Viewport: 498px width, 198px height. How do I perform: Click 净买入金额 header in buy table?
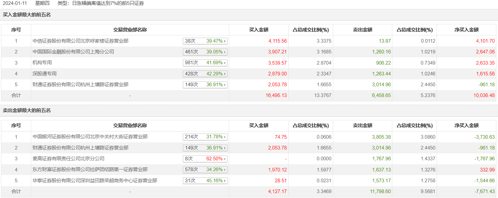click(466, 30)
